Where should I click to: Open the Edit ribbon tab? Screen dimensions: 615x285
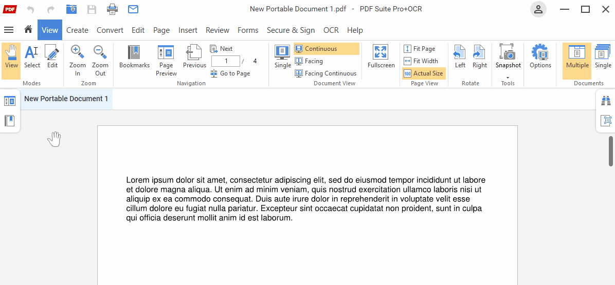coord(138,30)
